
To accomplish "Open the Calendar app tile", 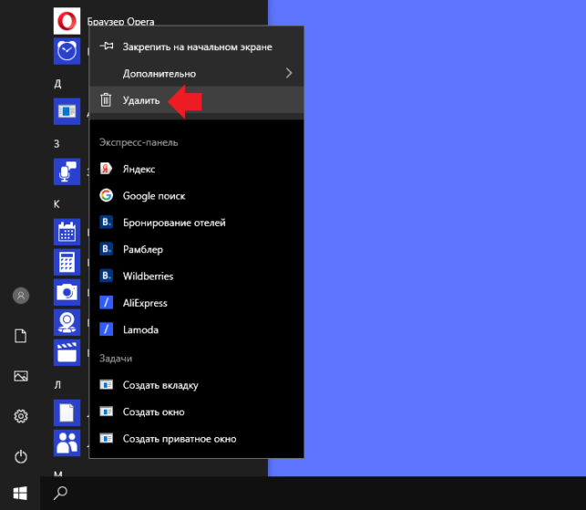I will point(67,232).
